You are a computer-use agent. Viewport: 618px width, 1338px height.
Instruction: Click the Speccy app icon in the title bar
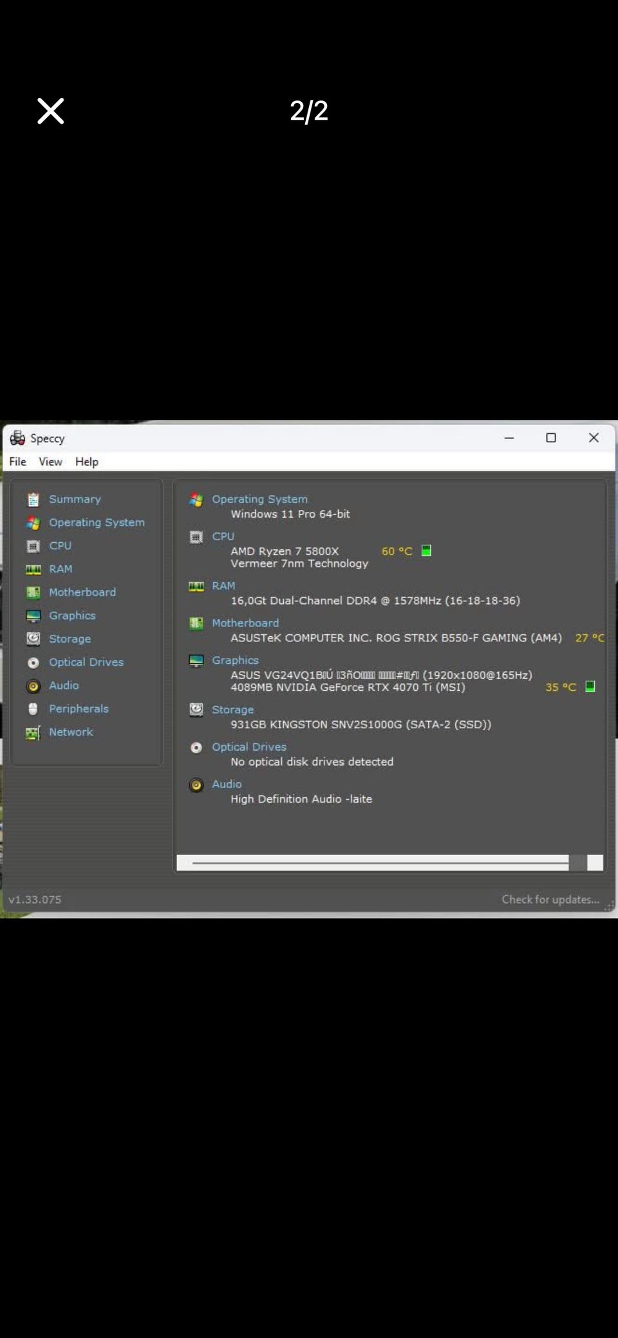click(17, 438)
